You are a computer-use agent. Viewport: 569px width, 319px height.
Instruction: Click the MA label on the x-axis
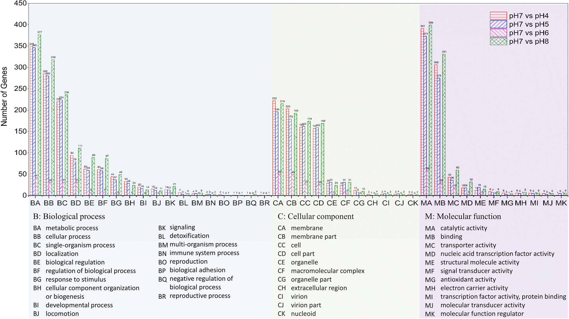pyautogui.click(x=426, y=203)
